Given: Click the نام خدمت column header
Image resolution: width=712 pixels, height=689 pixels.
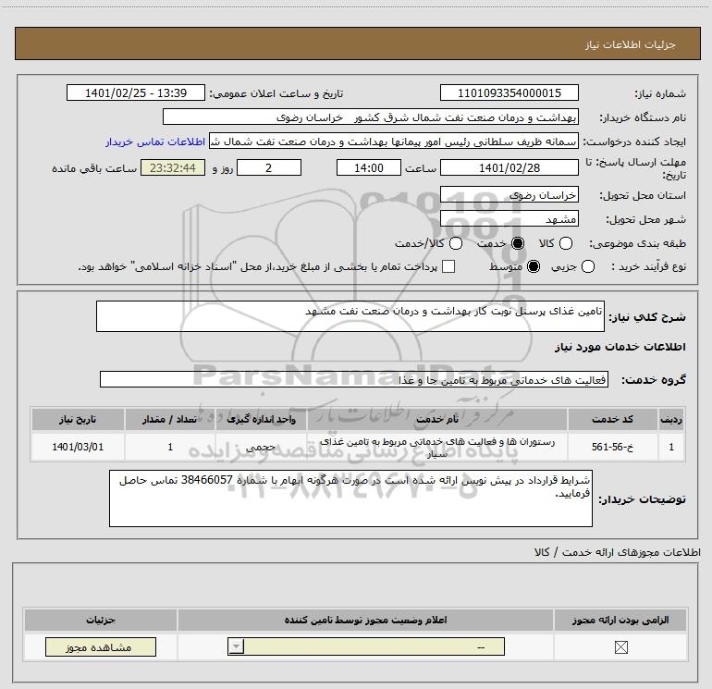Looking at the screenshot, I should coord(436,419).
